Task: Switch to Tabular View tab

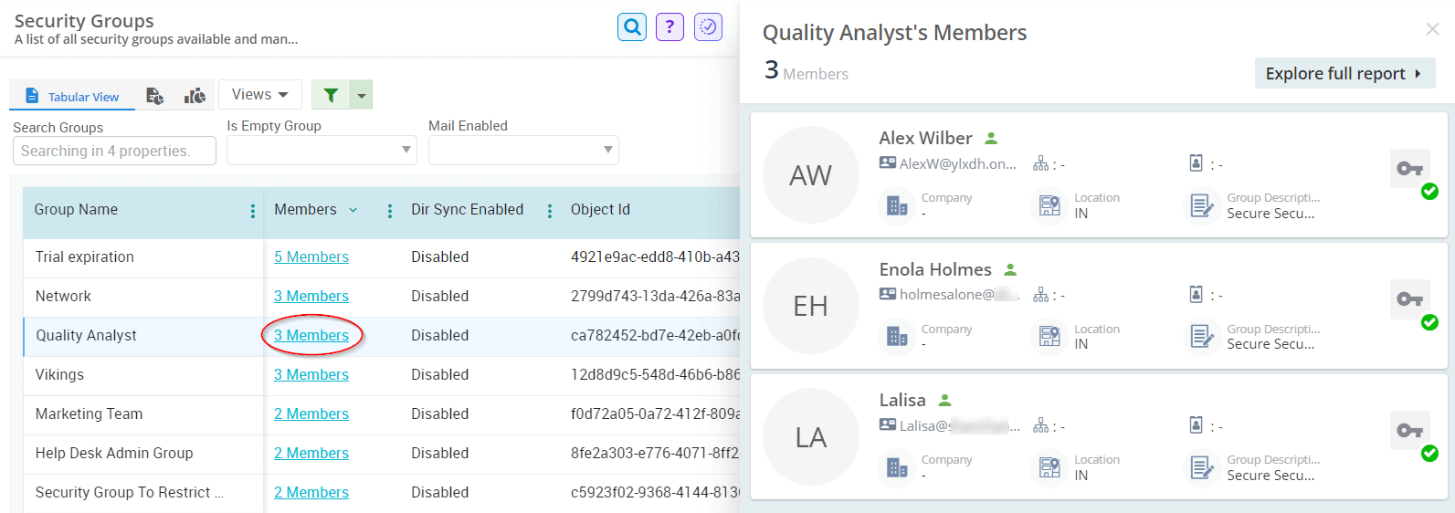Action: (72, 96)
